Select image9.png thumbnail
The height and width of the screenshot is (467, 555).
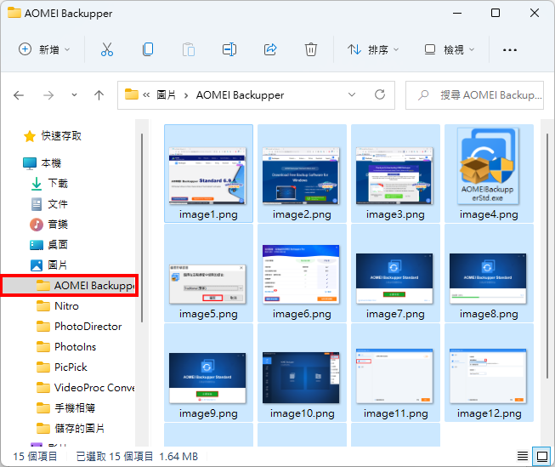(208, 373)
